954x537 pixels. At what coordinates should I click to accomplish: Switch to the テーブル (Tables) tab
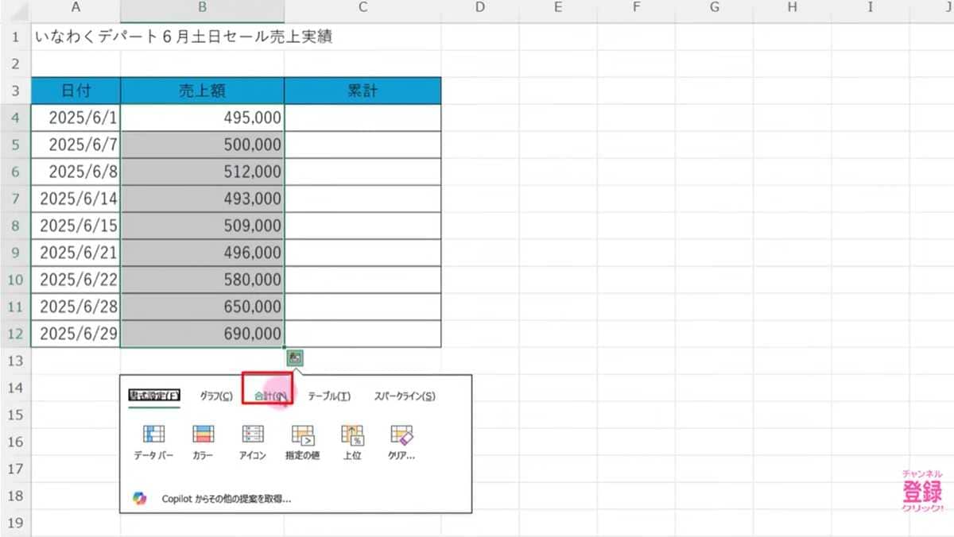[x=331, y=395]
